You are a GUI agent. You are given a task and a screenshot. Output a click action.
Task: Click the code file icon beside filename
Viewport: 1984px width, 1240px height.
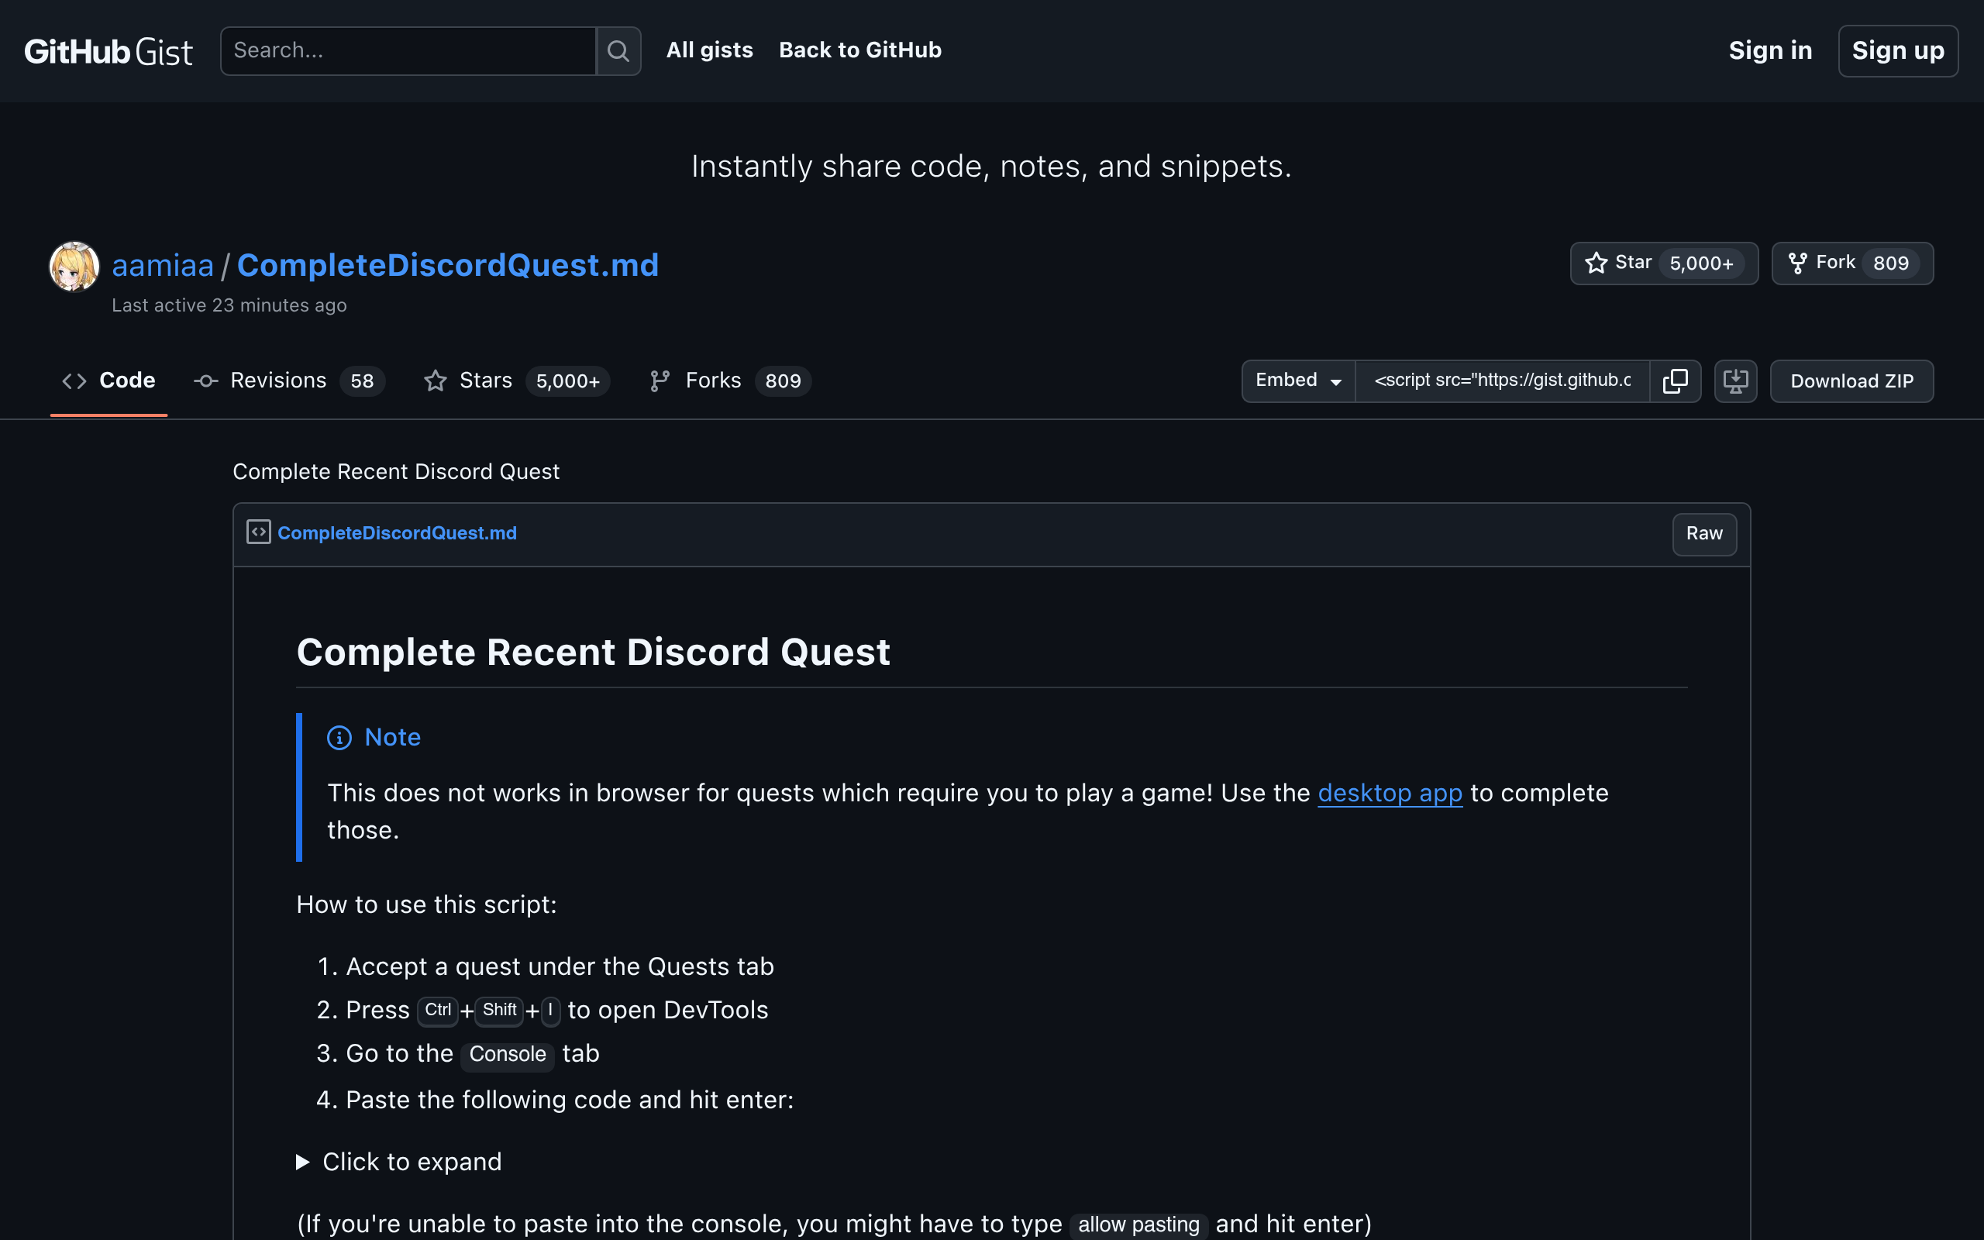click(258, 532)
